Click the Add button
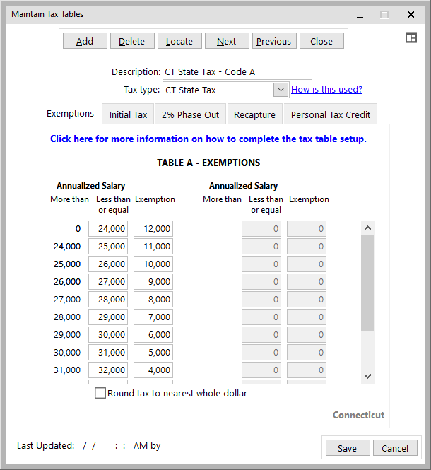The width and height of the screenshot is (431, 470). click(x=85, y=41)
